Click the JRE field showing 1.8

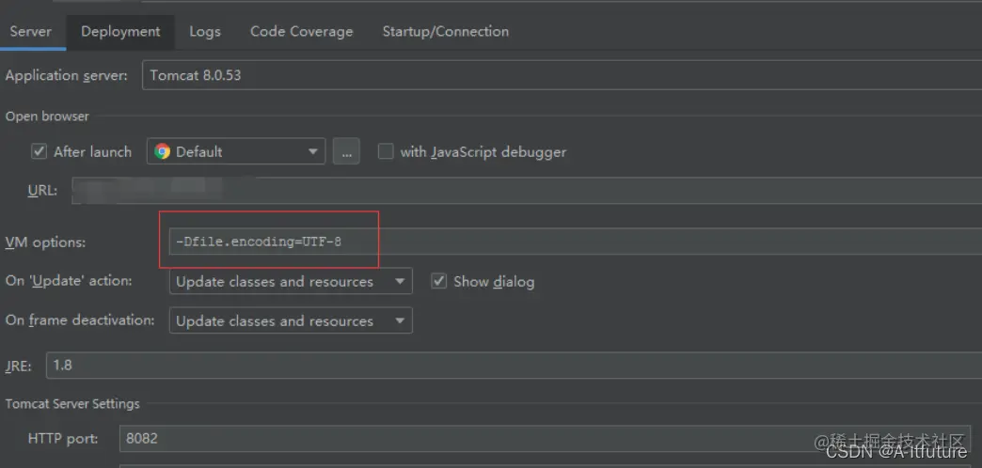tap(515, 365)
